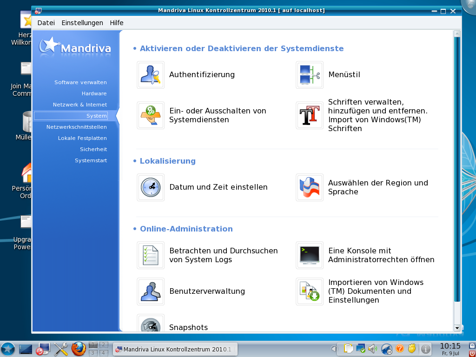
Task: Click the volume speaker tray icon
Action: [x=372, y=349]
